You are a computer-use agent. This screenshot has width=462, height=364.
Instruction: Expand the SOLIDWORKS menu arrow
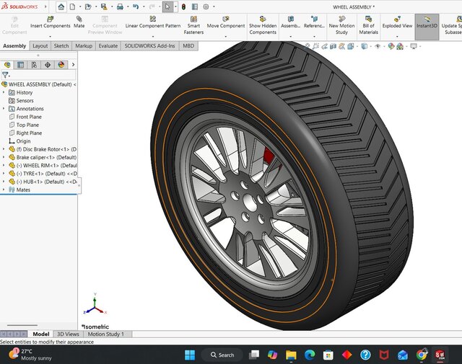tap(45, 6)
